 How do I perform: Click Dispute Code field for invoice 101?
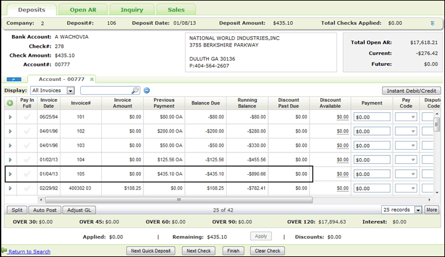(427, 117)
